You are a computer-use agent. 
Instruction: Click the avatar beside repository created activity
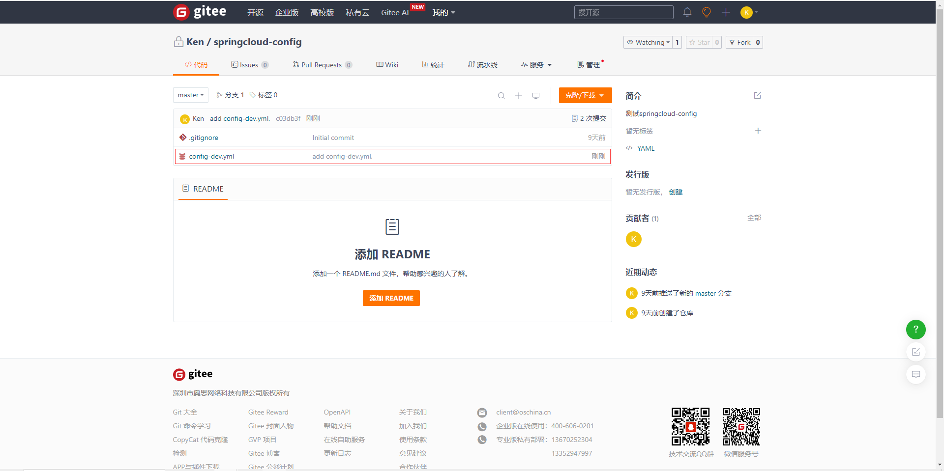coord(631,313)
